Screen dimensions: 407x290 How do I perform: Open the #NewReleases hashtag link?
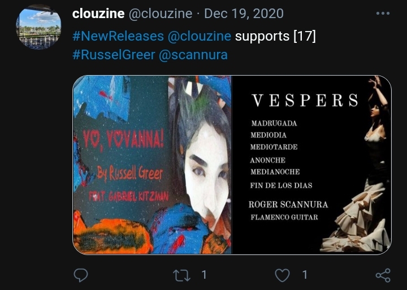point(118,36)
